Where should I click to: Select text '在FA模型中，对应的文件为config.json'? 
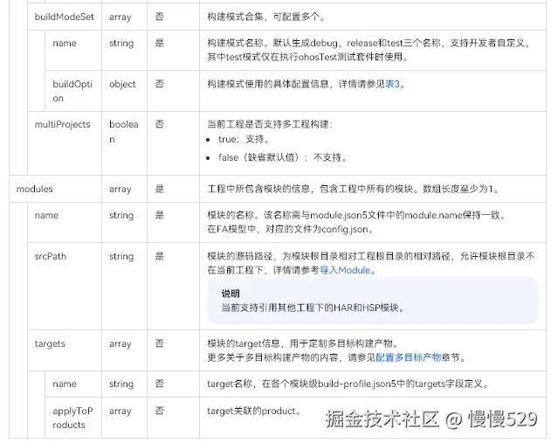(x=290, y=230)
